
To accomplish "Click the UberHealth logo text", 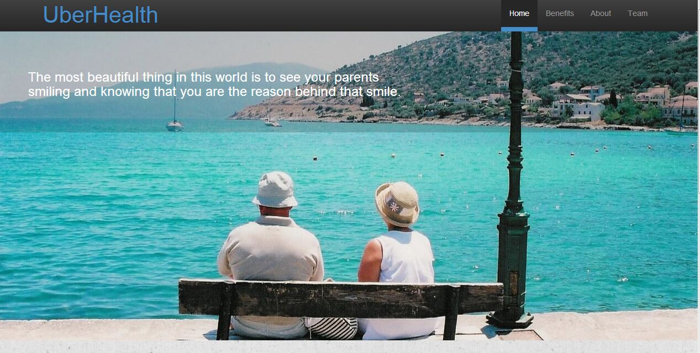I will 101,15.
